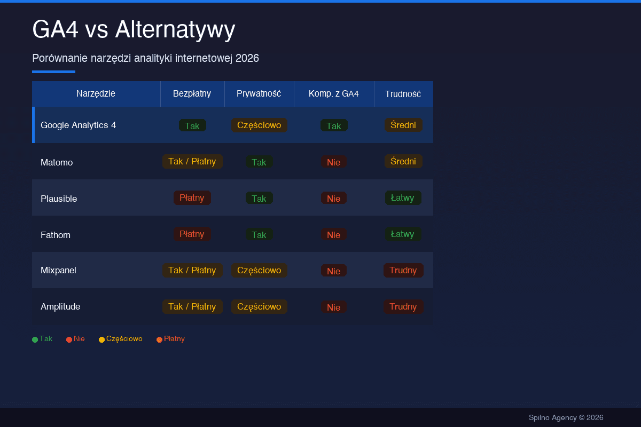Select the Bezpłatny column header
The image size is (641, 427).
[192, 94]
